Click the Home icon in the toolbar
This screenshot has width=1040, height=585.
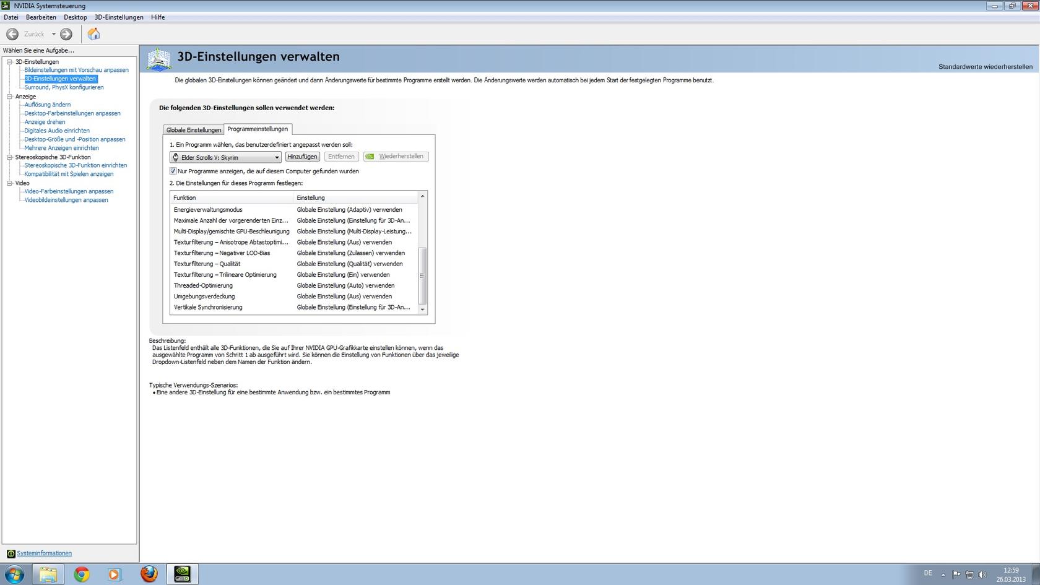(x=93, y=34)
